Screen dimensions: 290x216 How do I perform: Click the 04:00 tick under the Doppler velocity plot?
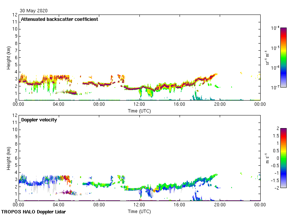59,205
